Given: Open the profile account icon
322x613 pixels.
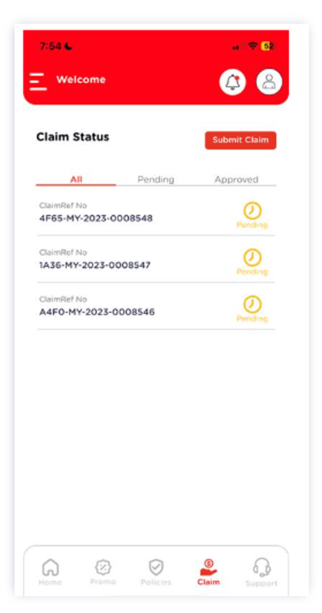Looking at the screenshot, I should pyautogui.click(x=268, y=82).
